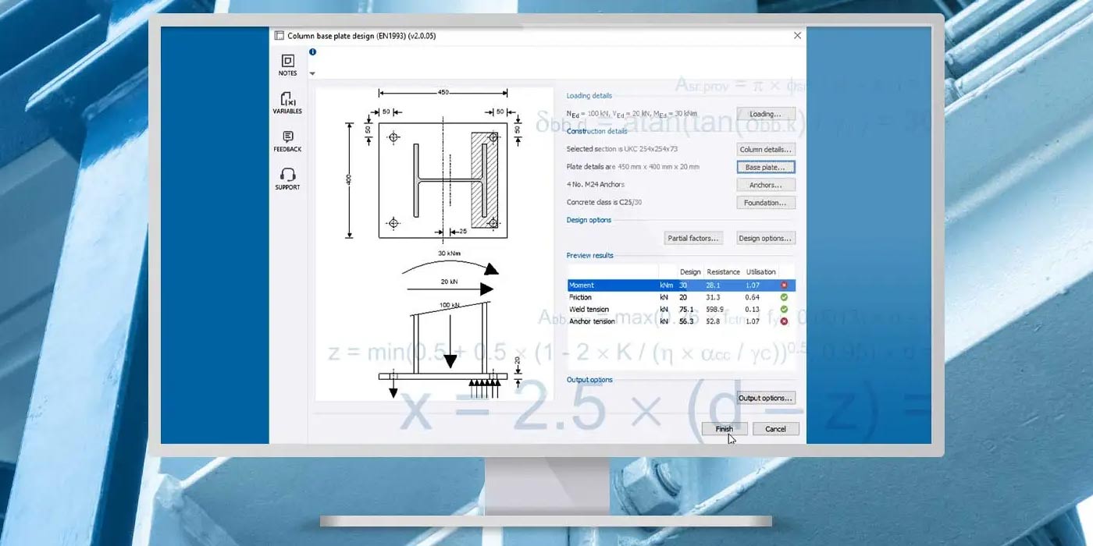The width and height of the screenshot is (1093, 546).
Task: Open the Partial factors... dialog
Action: (692, 239)
